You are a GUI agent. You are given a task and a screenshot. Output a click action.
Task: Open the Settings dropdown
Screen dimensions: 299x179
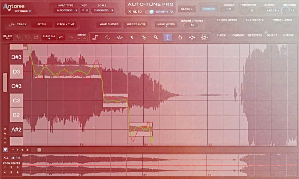coord(23,11)
